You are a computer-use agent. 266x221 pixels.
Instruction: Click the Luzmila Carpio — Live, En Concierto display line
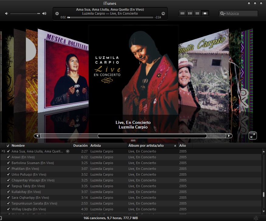pos(110,14)
